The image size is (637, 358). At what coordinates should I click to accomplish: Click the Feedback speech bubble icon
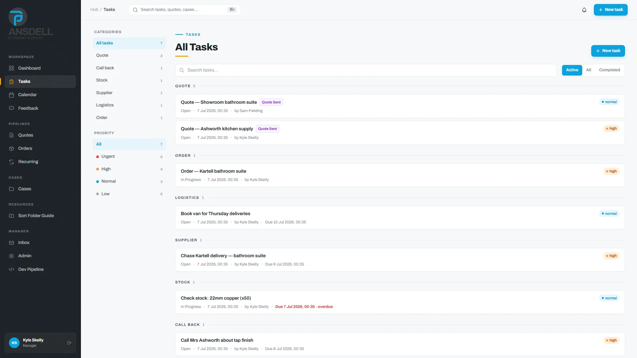tap(12, 108)
